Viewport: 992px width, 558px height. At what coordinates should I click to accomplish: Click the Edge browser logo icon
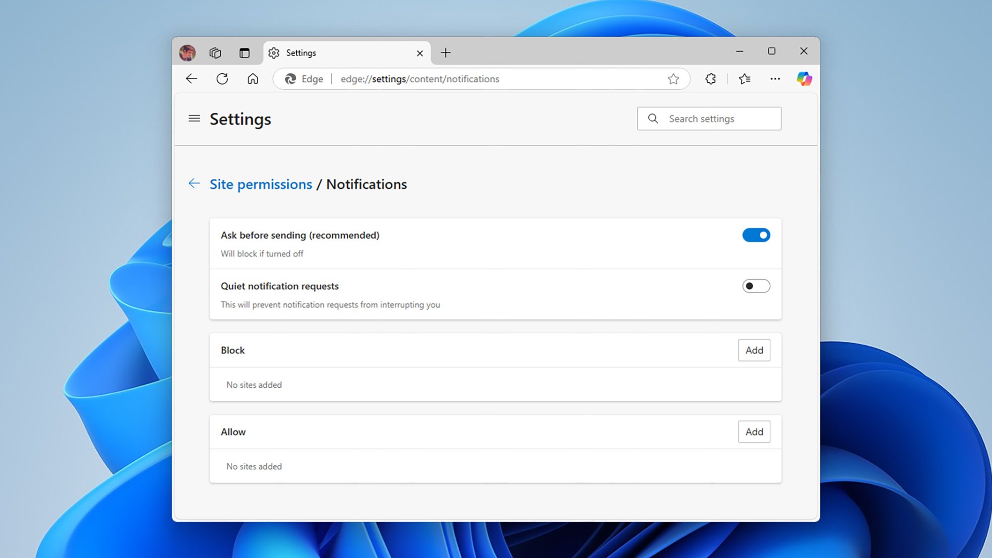[x=290, y=78]
